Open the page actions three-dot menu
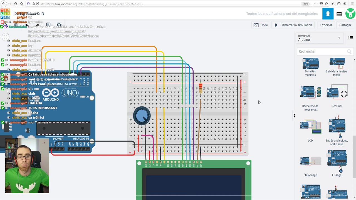The width and height of the screenshot is (356, 200). [316, 4]
